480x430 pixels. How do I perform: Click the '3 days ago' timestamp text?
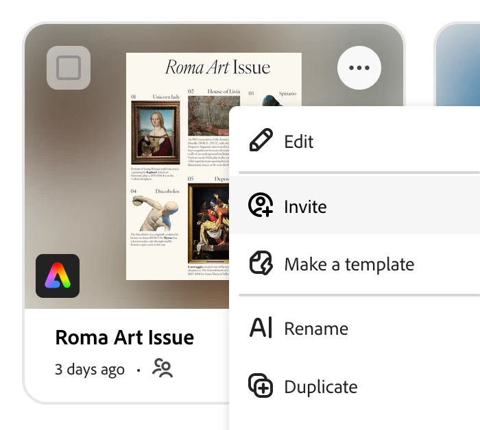90,369
